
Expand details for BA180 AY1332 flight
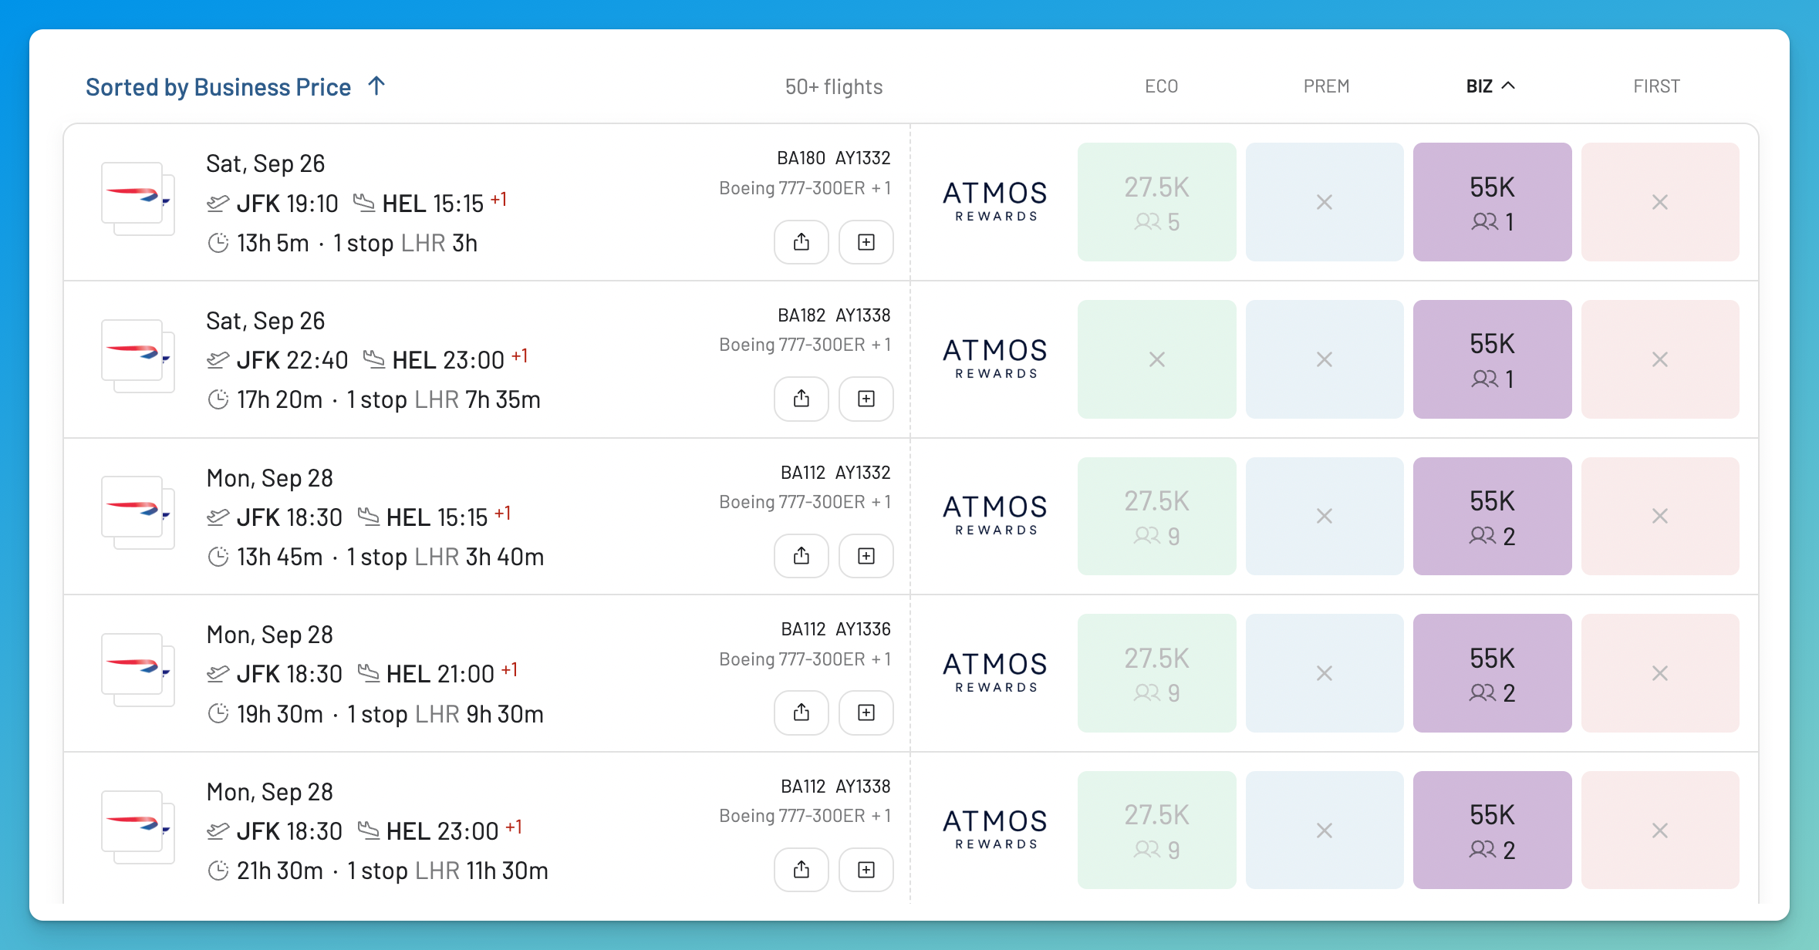[x=866, y=242]
